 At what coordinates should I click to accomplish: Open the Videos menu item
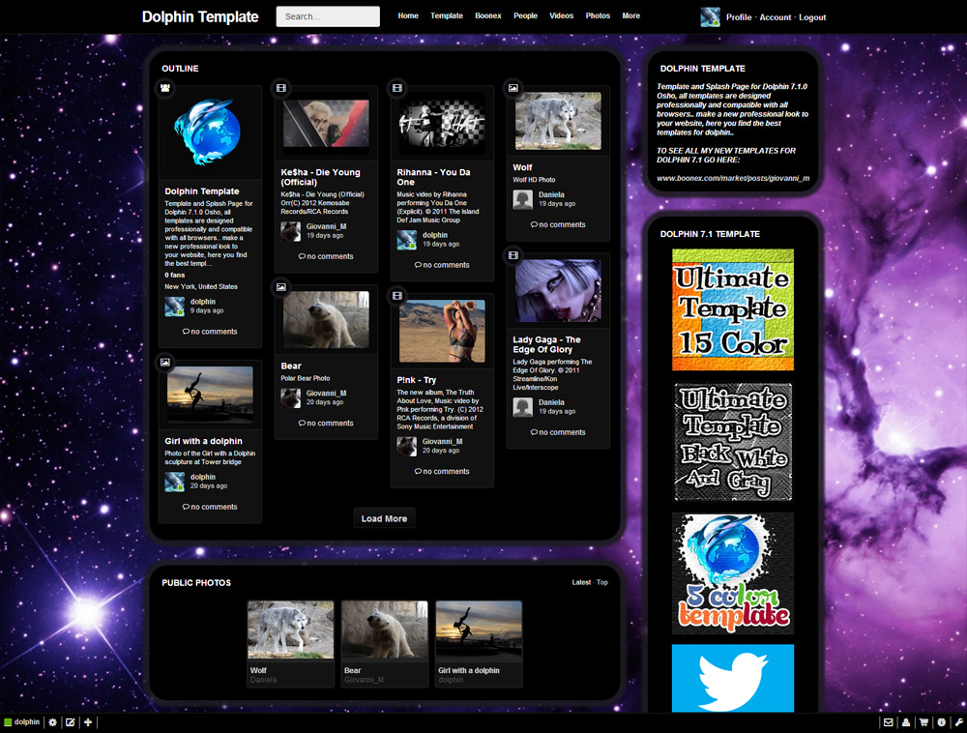(561, 16)
